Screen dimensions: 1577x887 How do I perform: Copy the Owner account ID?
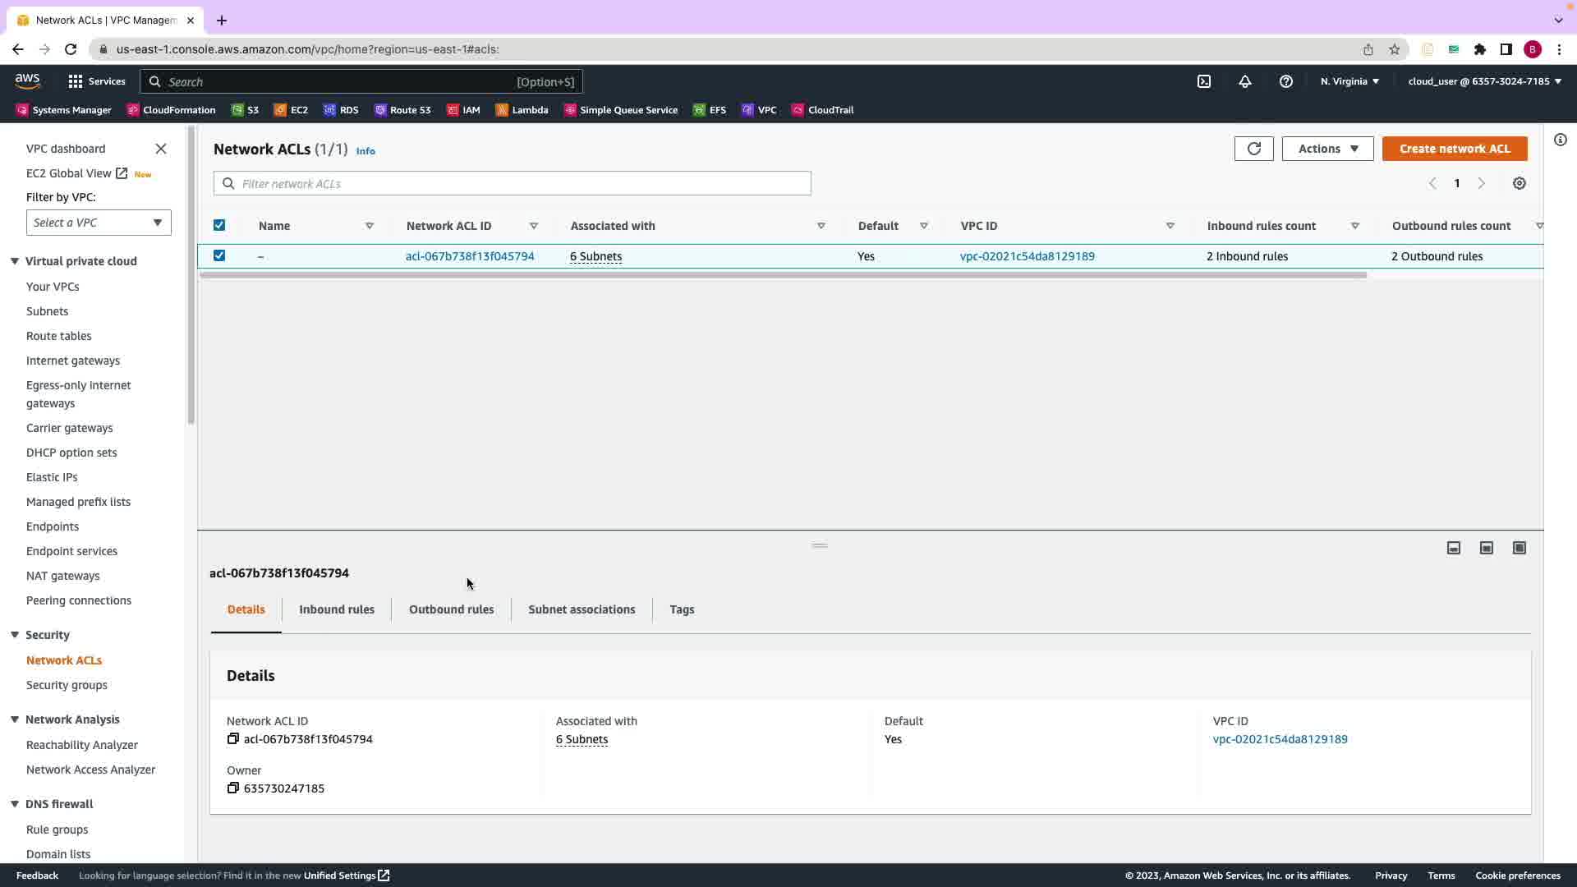coord(233,788)
